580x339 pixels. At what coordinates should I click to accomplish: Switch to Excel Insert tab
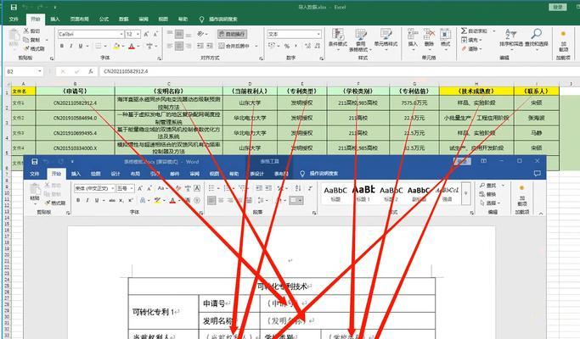pos(55,19)
